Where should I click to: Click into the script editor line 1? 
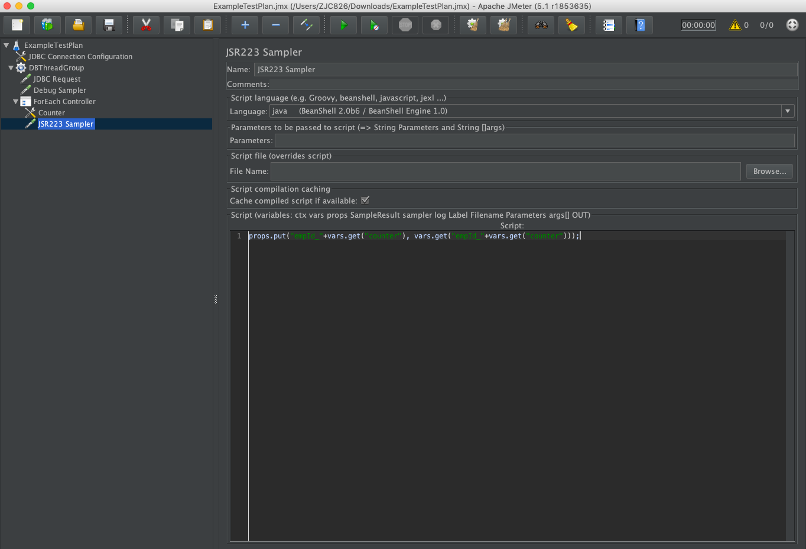coord(517,236)
